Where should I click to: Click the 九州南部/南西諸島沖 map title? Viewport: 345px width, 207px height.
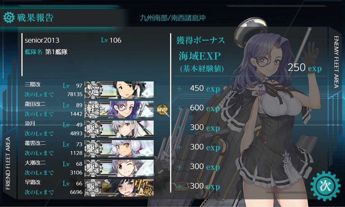[x=173, y=18]
